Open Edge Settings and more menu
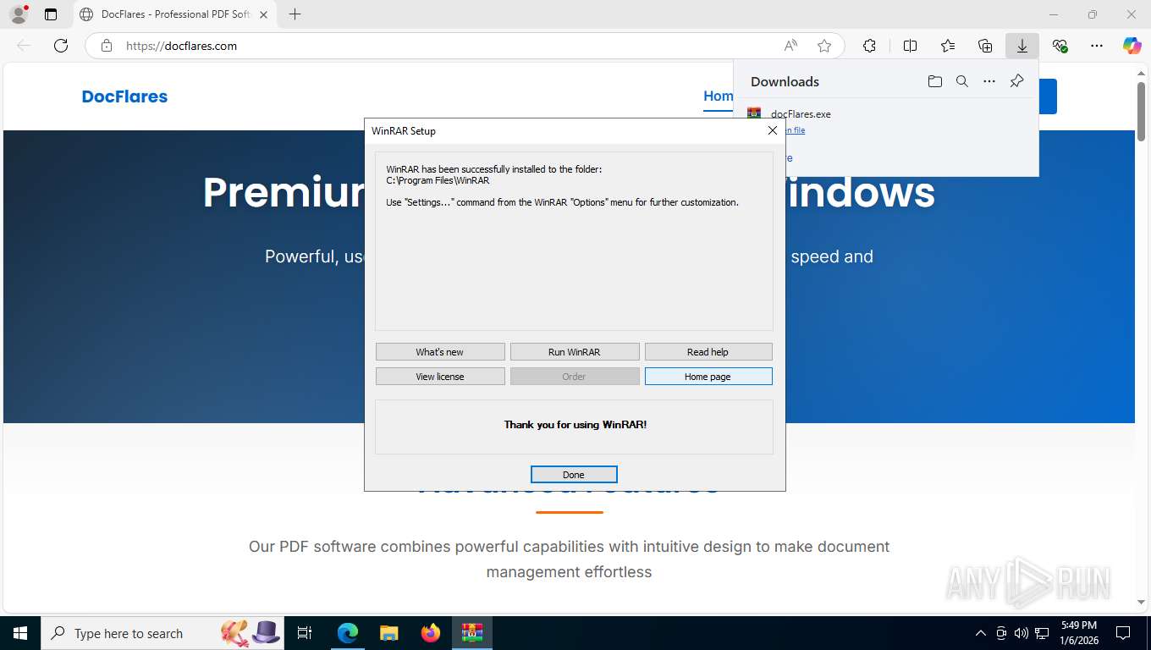 (1097, 46)
